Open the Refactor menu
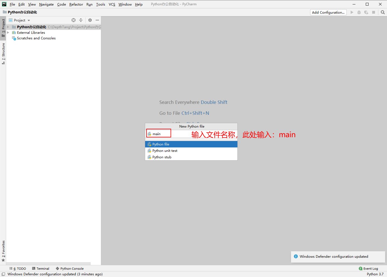Screen dimensions: 387x277 76,4
